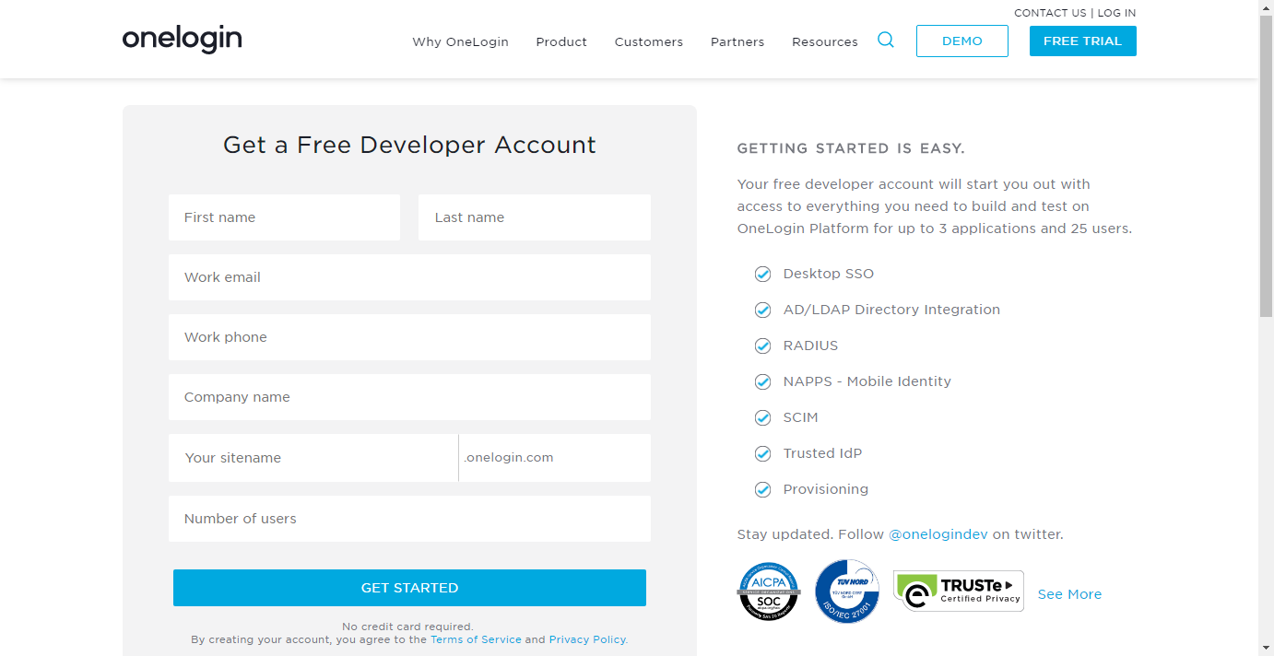Open the Product menu
The height and width of the screenshot is (656, 1274).
pos(561,41)
